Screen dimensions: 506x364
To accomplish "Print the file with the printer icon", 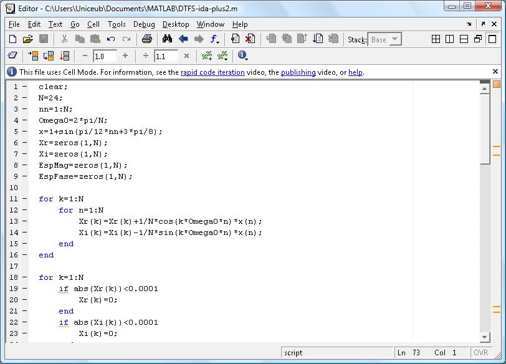I will pos(147,39).
